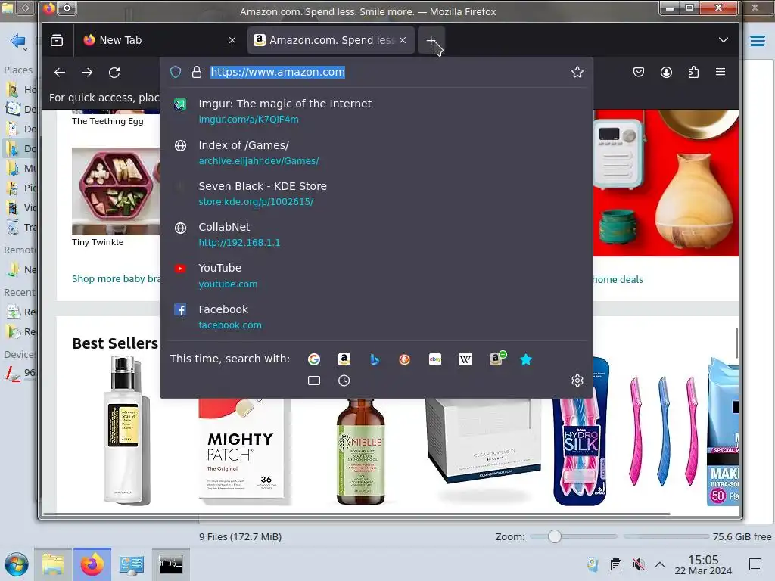
Task: Open file manager hamburger menu
Action: coord(757,41)
